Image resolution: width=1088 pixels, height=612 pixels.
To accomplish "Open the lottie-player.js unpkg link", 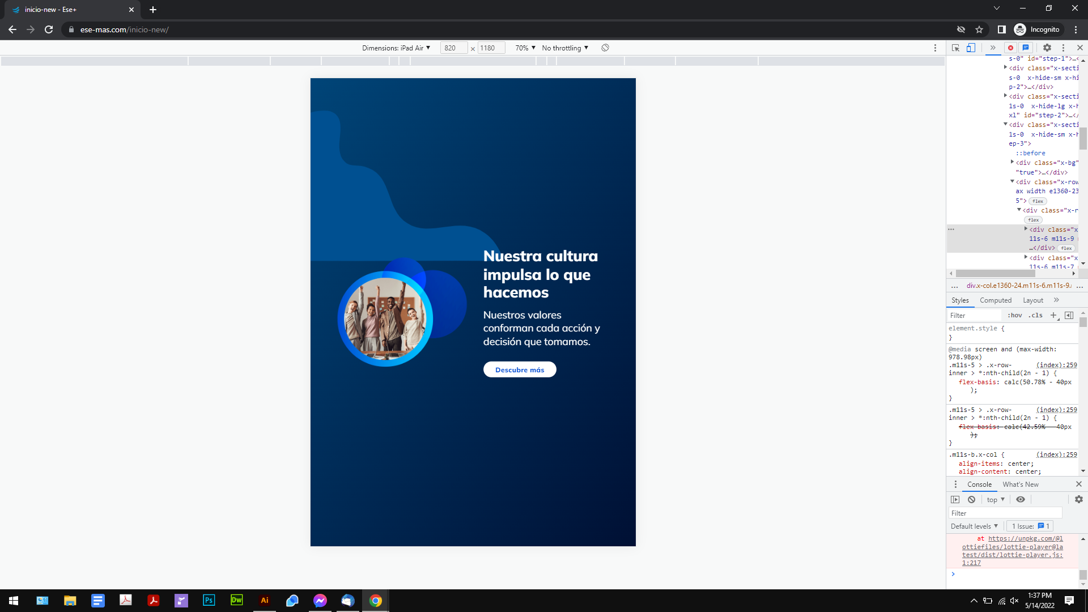I will coord(1013,551).
